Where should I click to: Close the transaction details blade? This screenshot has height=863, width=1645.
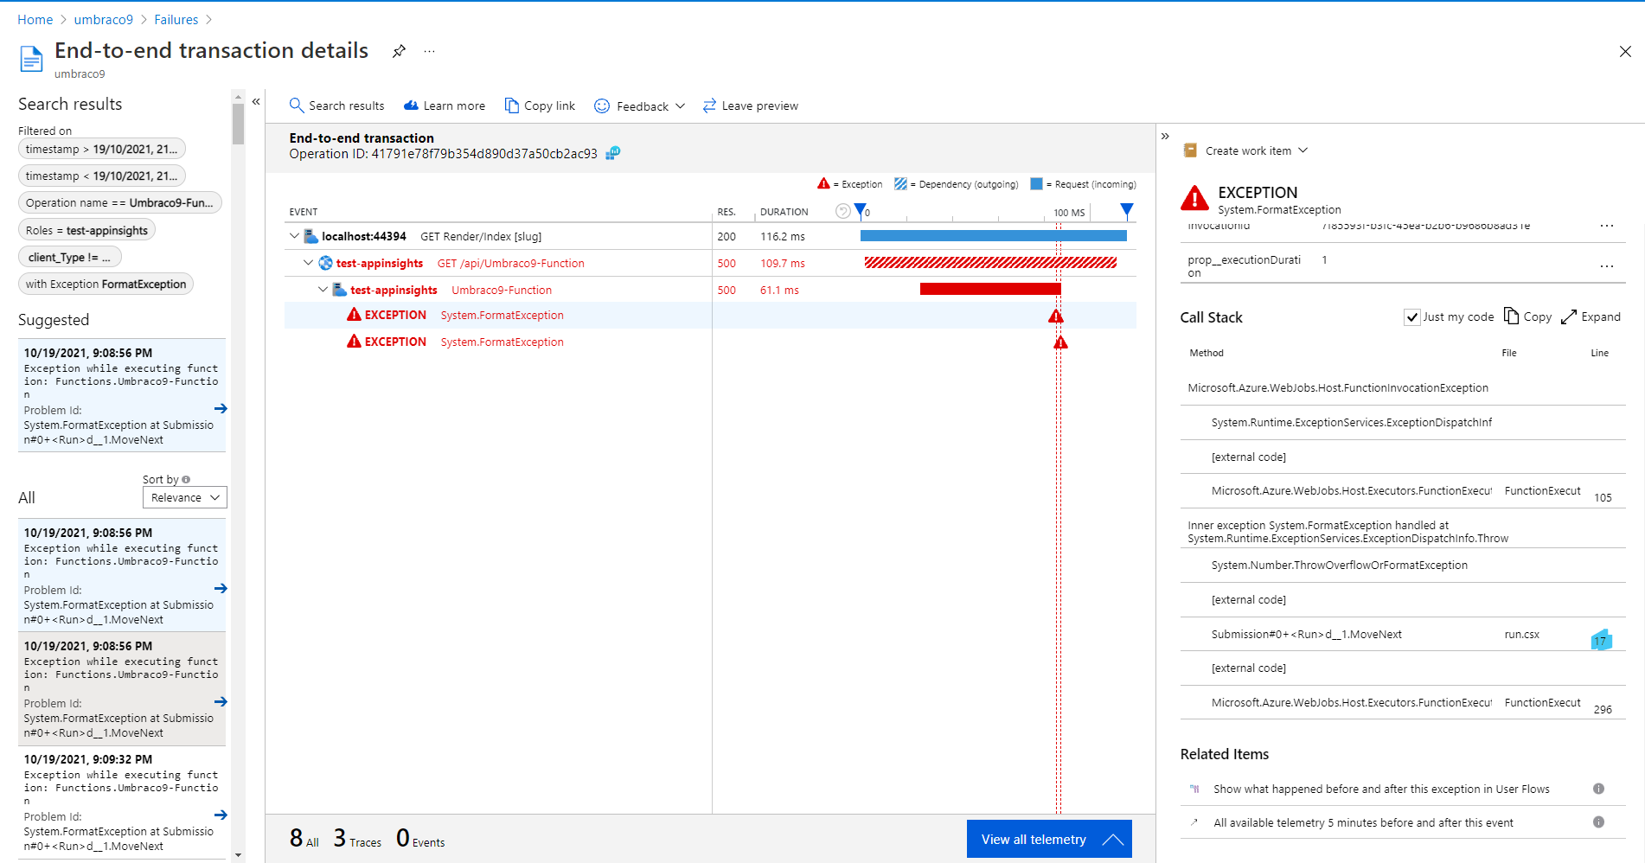(x=1625, y=52)
